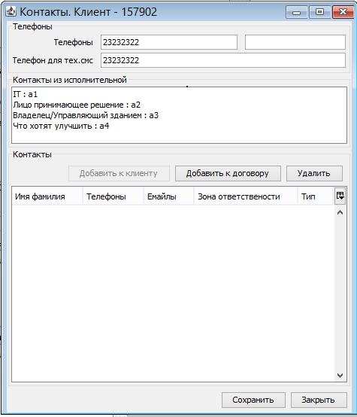Sort by the Имя фамилия column header
Screen dimensions: 357x417
pyautogui.click(x=47, y=196)
